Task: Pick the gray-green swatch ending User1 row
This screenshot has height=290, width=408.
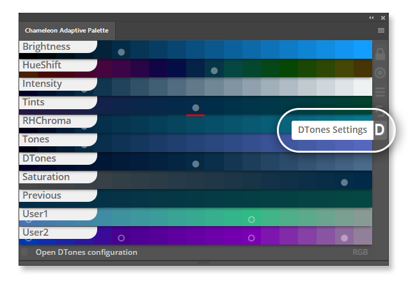Action: (x=363, y=217)
